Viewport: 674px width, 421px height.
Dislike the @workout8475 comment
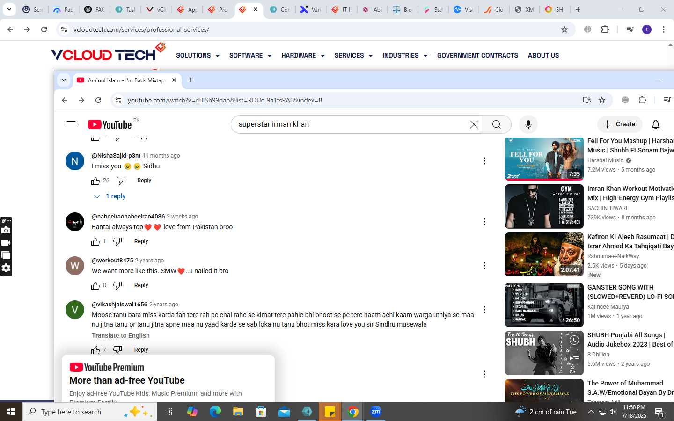pos(117,285)
